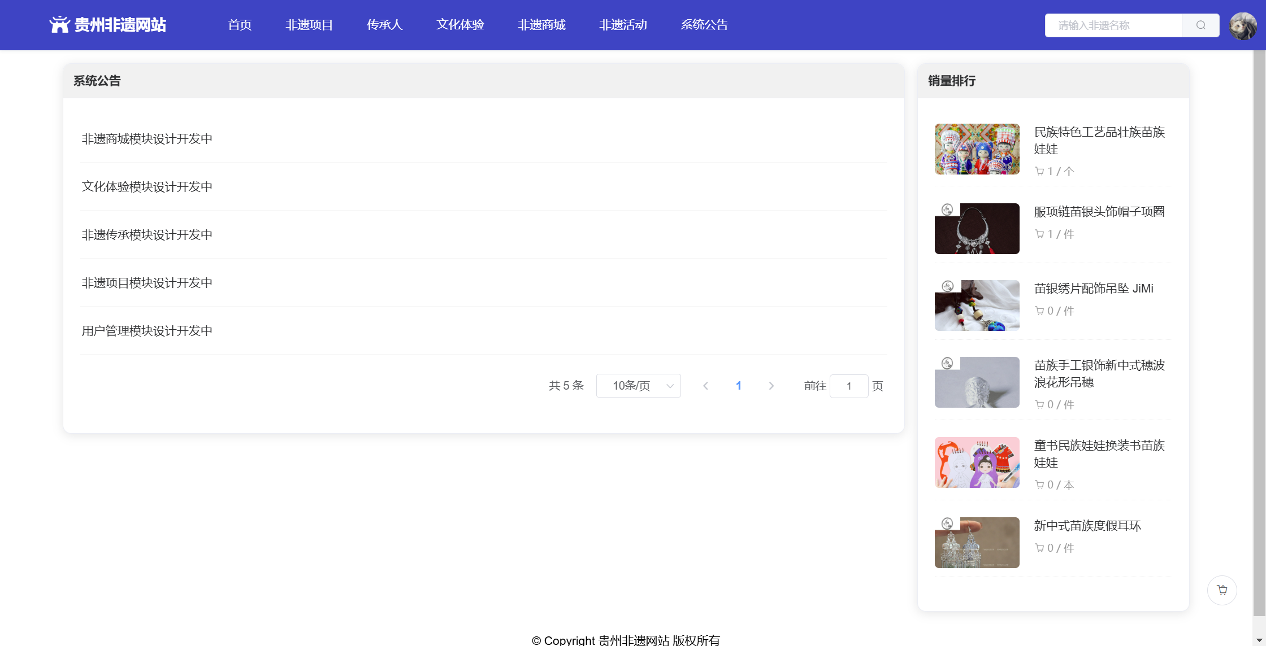Image resolution: width=1266 pixels, height=646 pixels.
Task: Open the 非遗商城 menu
Action: coord(541,25)
